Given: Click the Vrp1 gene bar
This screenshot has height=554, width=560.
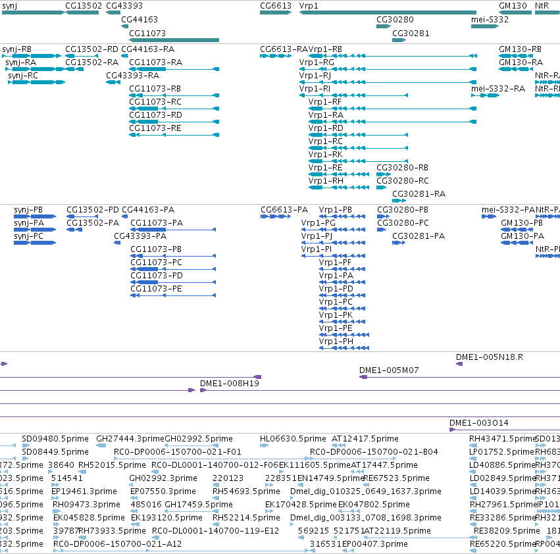Looking at the screenshot, I should [388, 13].
